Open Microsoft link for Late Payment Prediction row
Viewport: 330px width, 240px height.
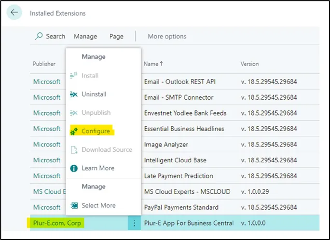coord(47,176)
